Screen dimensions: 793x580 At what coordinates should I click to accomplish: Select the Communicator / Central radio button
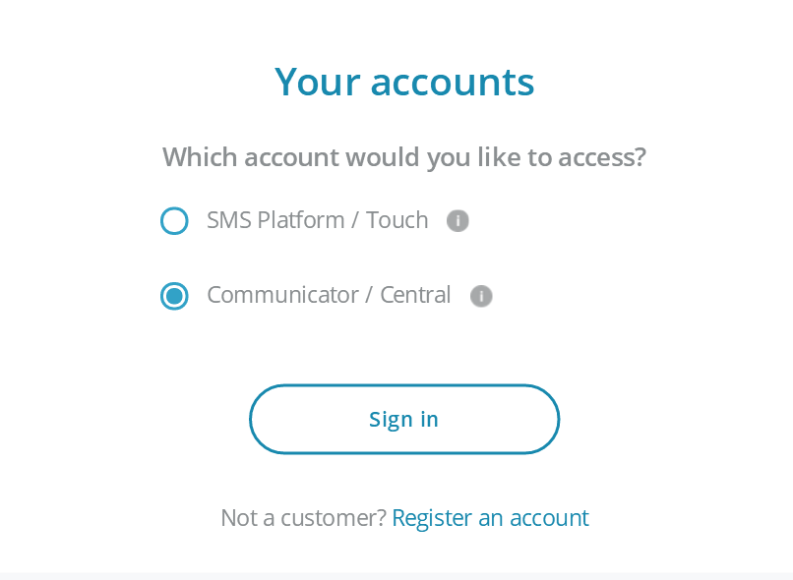pos(174,296)
